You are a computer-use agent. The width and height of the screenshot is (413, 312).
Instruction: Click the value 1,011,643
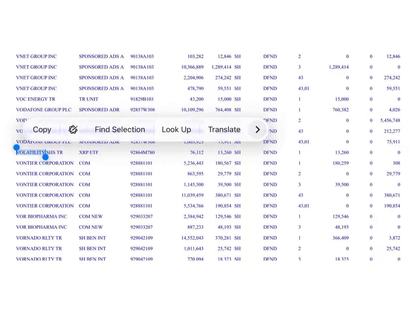(x=194, y=248)
